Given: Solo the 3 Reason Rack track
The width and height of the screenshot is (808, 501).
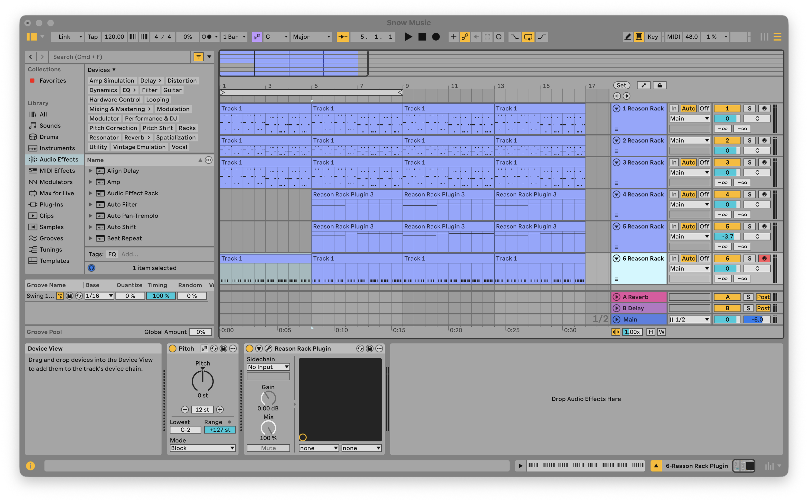Looking at the screenshot, I should [749, 162].
